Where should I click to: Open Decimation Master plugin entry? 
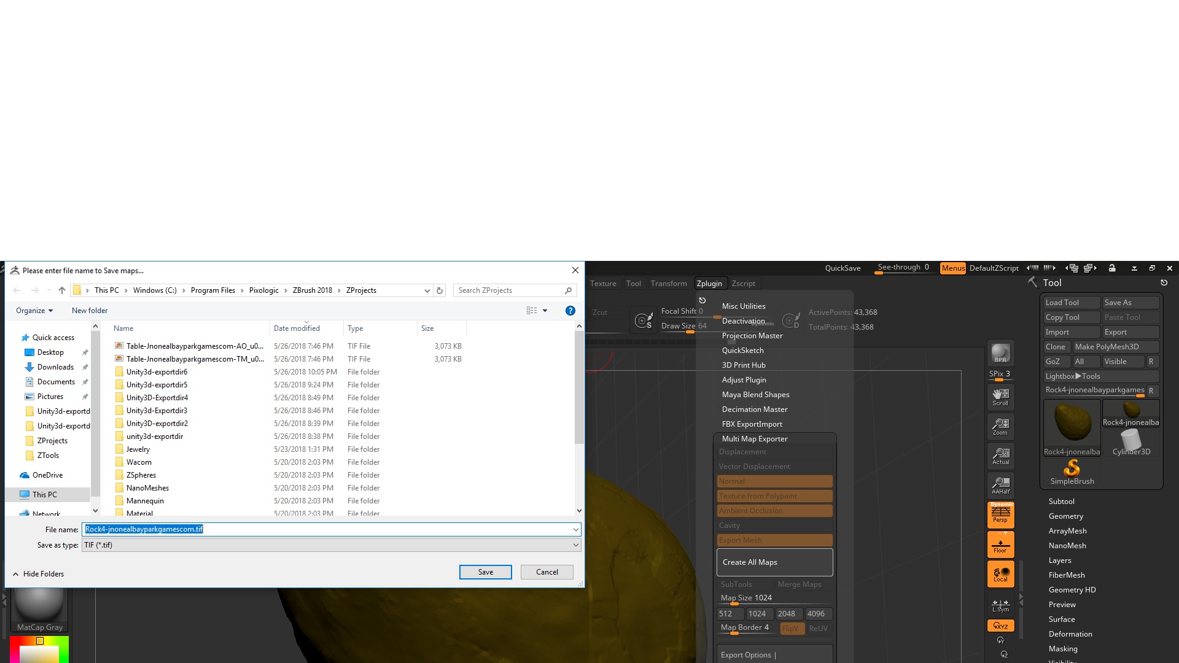pos(755,409)
